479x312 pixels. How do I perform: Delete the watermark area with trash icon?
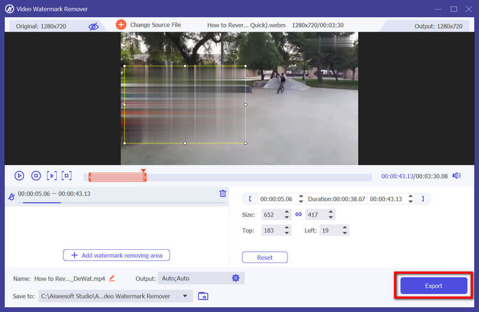(223, 193)
